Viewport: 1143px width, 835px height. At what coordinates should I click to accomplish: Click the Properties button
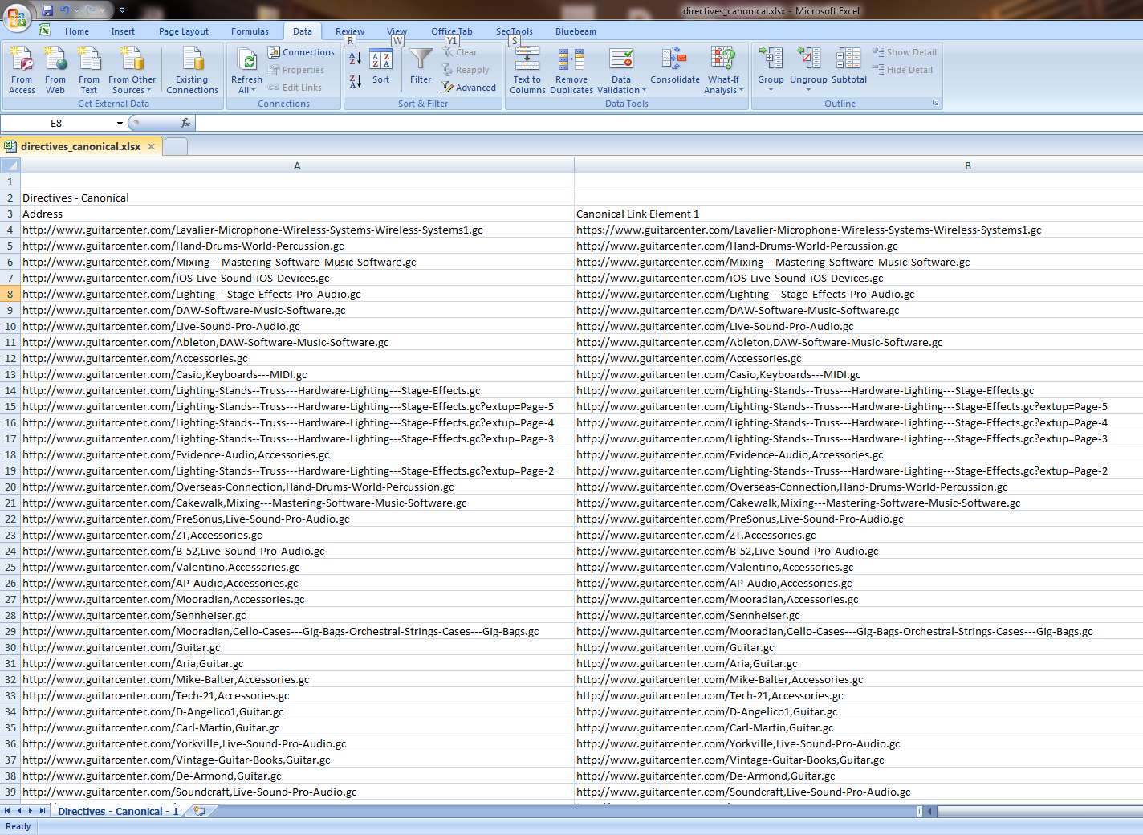[x=296, y=70]
